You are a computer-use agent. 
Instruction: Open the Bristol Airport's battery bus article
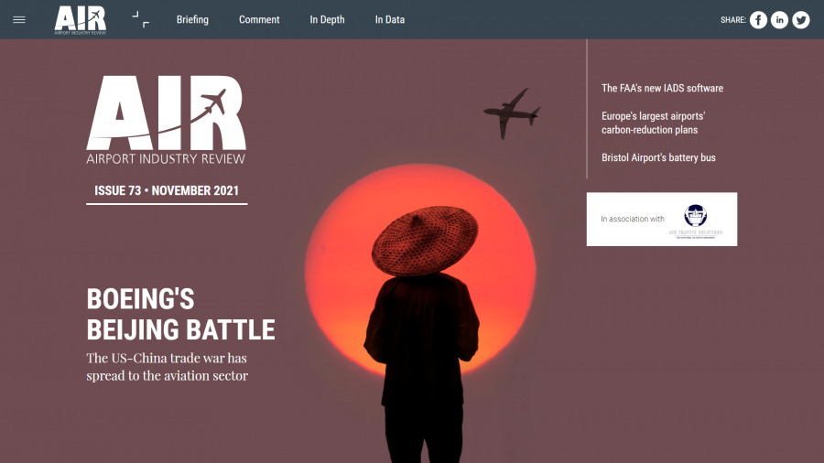(658, 158)
